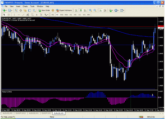165x119 pixels.
Task: Zoom out of the chart
Action: (x=95, y=10)
